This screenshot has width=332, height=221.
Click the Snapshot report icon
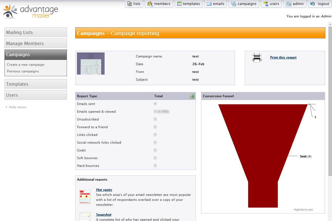[85, 217]
